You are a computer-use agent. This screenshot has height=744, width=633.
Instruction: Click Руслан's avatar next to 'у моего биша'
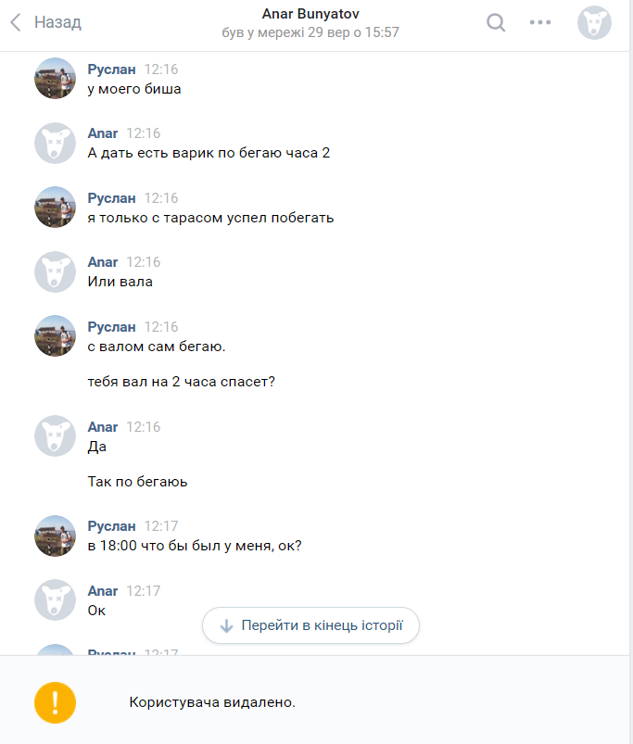55,79
